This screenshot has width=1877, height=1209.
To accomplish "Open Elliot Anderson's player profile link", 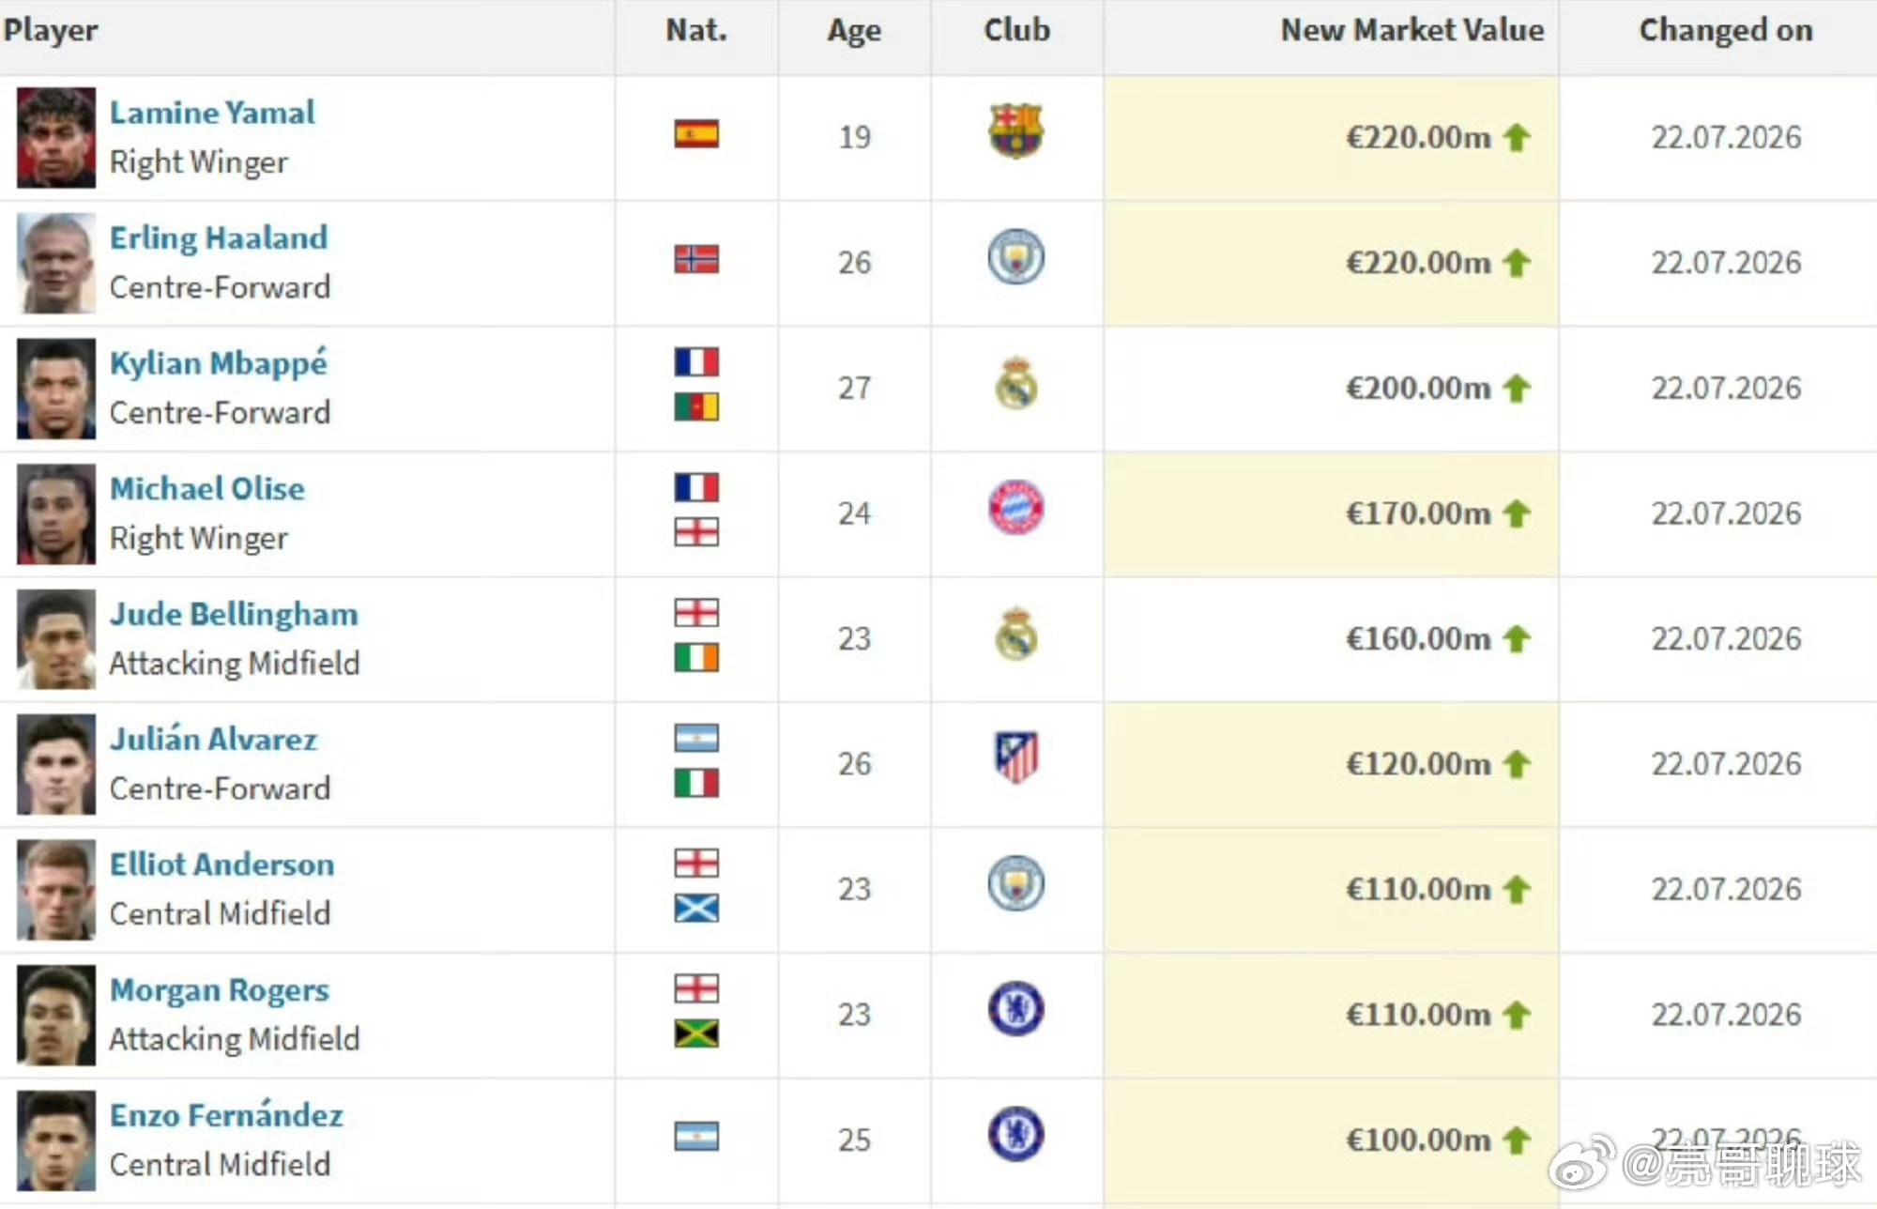I will coord(221,865).
